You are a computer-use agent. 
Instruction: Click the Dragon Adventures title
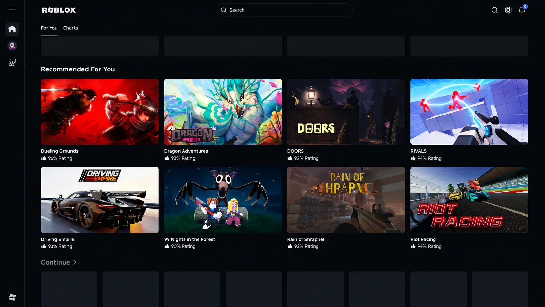point(186,151)
